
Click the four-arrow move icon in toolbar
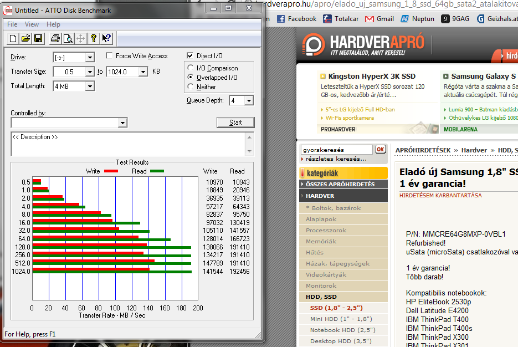click(x=80, y=39)
